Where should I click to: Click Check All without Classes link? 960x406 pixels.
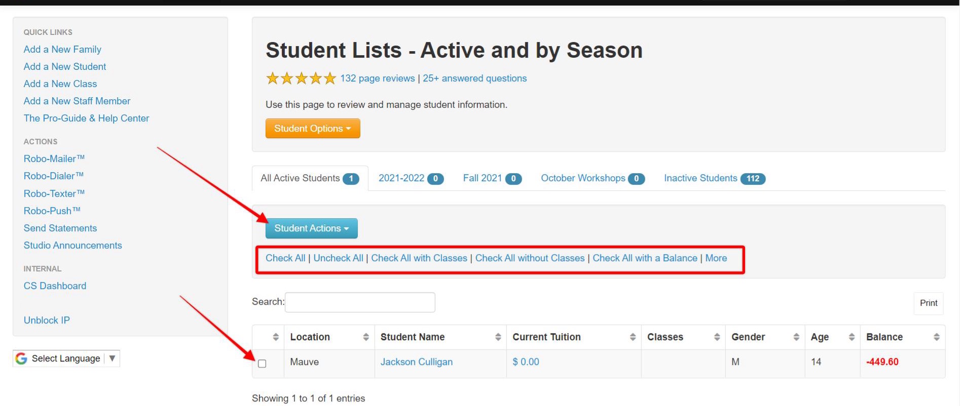click(530, 258)
